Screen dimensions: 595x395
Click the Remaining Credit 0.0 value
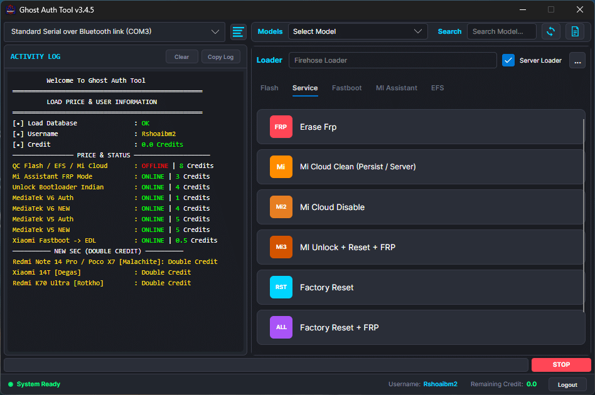point(531,384)
